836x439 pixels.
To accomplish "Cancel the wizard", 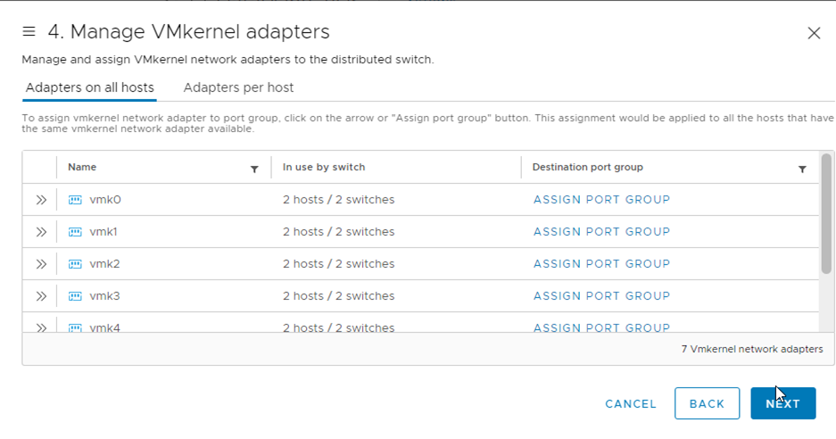I will [631, 404].
